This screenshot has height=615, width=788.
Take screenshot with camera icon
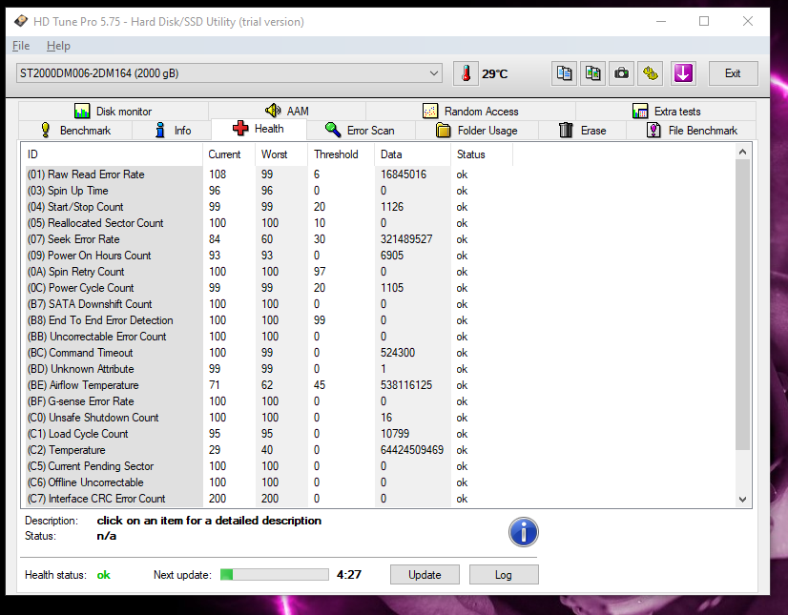[x=622, y=73]
